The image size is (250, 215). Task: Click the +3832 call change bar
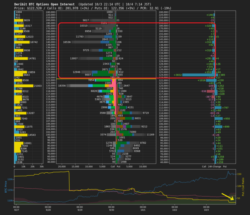pyautogui.click(x=199, y=74)
